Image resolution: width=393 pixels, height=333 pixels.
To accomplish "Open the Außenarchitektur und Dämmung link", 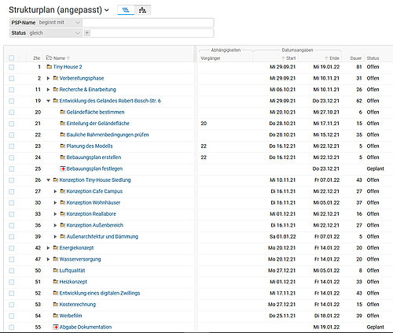I will click(102, 236).
